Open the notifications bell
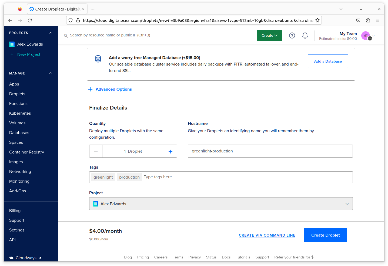The height and width of the screenshot is (266, 388). 305,36
